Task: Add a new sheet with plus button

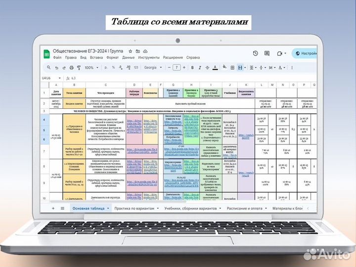Action: [53, 208]
